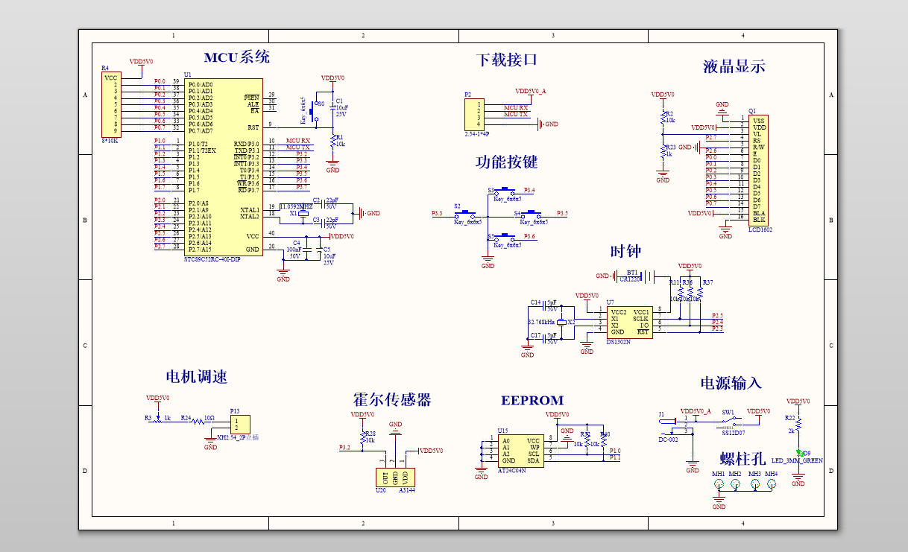Select resistor R24 10Ω
908x552 pixels.
[198, 421]
